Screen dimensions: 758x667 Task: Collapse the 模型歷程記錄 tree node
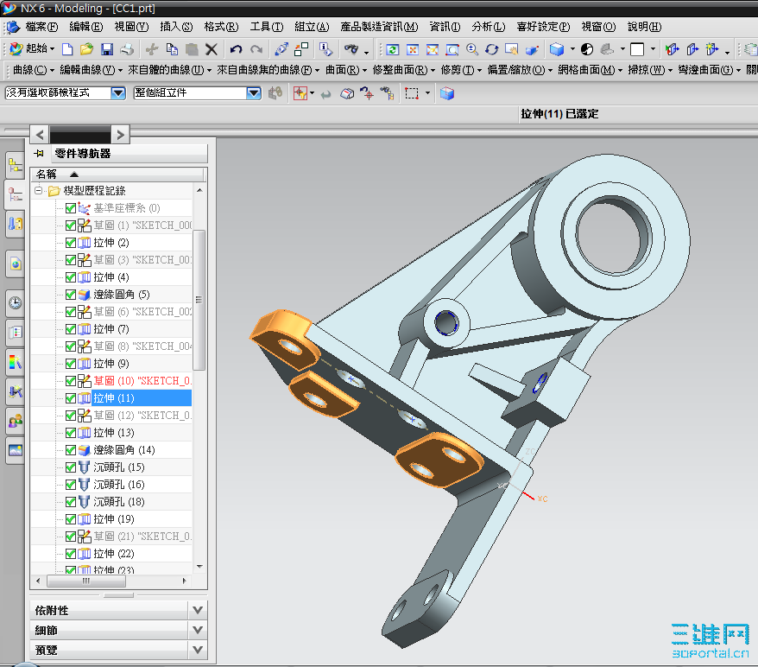38,191
